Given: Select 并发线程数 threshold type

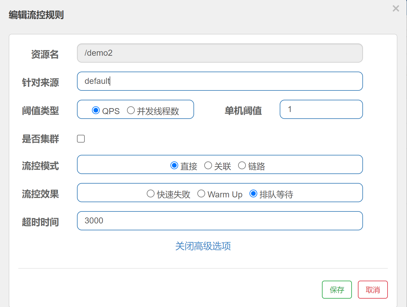Looking at the screenshot, I should tap(131, 110).
